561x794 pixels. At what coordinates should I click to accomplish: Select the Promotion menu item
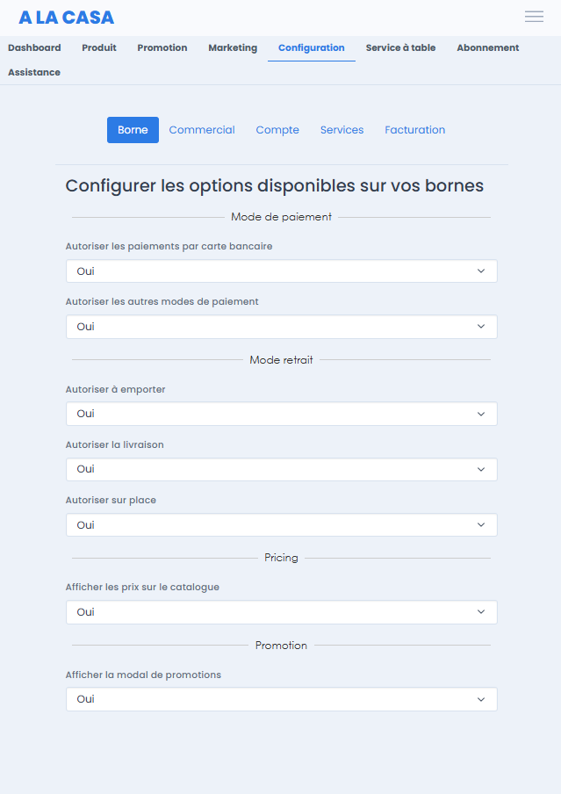162,47
